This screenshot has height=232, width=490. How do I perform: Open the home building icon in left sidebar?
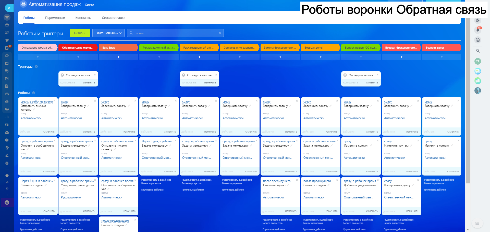pyautogui.click(x=7, y=25)
